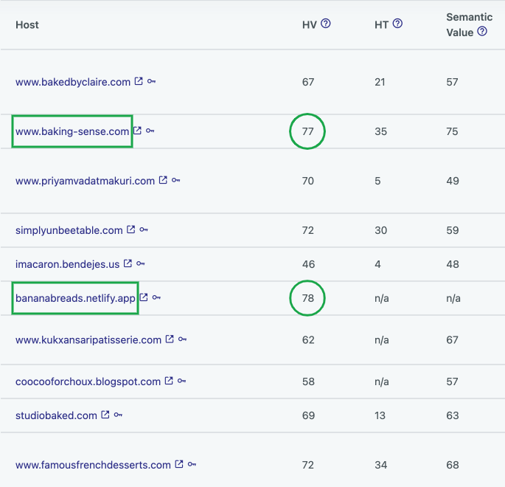Open external link icon for www.priyamvadatmakuri.com
The width and height of the screenshot is (505, 487).
[x=163, y=179]
